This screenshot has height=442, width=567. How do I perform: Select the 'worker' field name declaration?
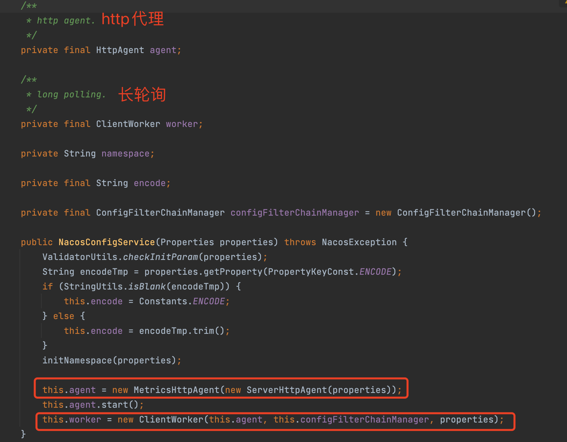[182, 124]
